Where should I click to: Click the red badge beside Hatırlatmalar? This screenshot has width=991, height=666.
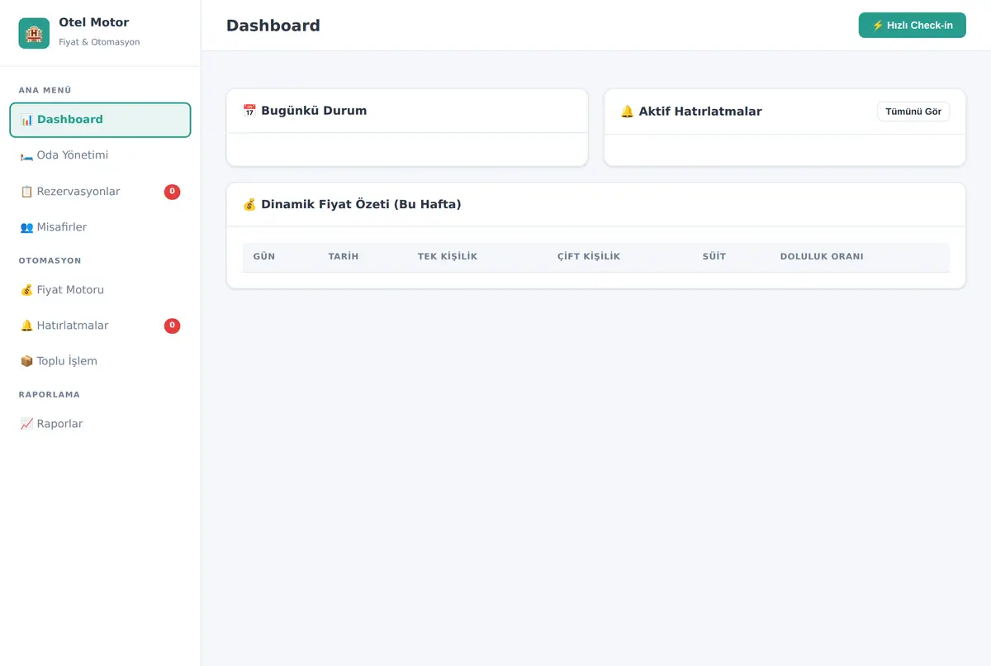coord(172,326)
